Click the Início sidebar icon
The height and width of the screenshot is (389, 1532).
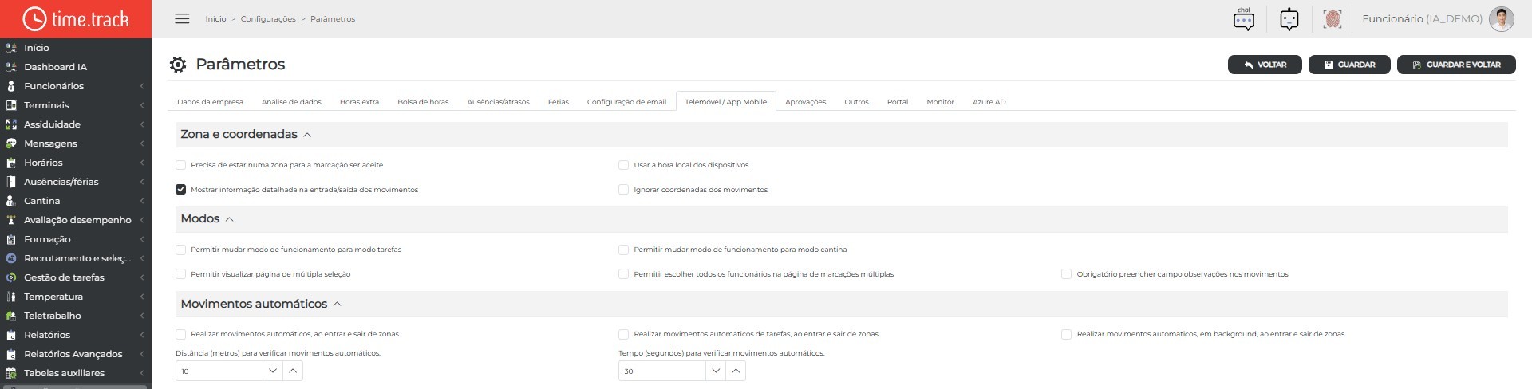coord(11,48)
